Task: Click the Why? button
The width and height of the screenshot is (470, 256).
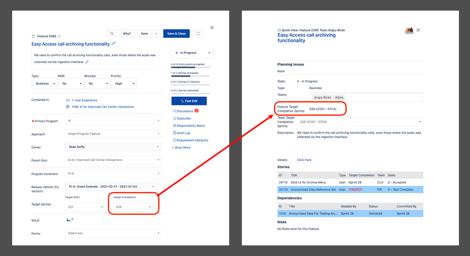Action: point(127,33)
